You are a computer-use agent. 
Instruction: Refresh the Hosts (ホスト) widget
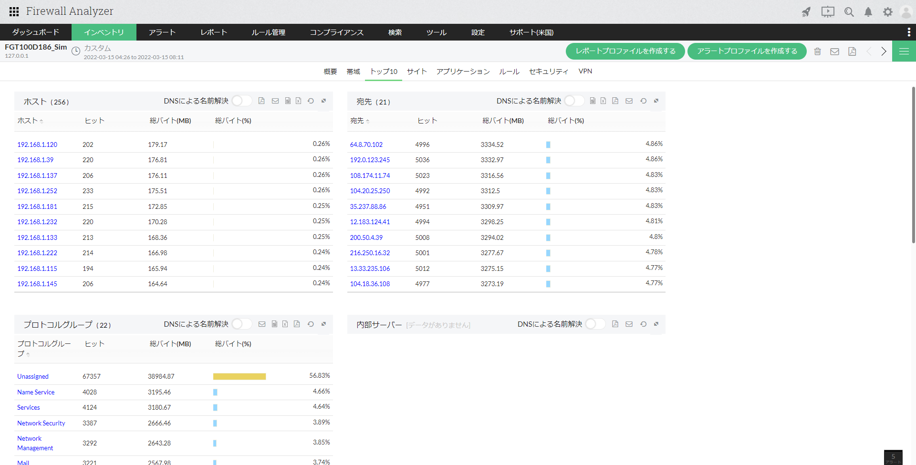311,101
